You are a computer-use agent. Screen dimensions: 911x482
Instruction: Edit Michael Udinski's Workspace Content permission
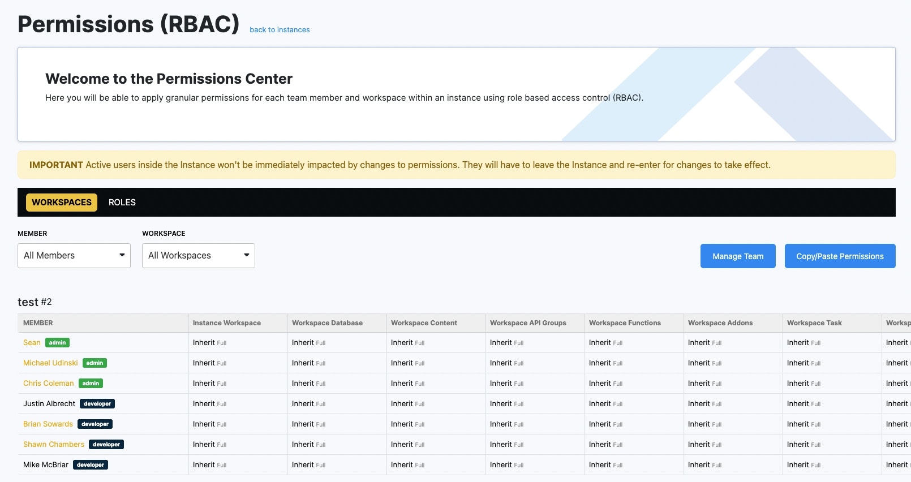(407, 363)
